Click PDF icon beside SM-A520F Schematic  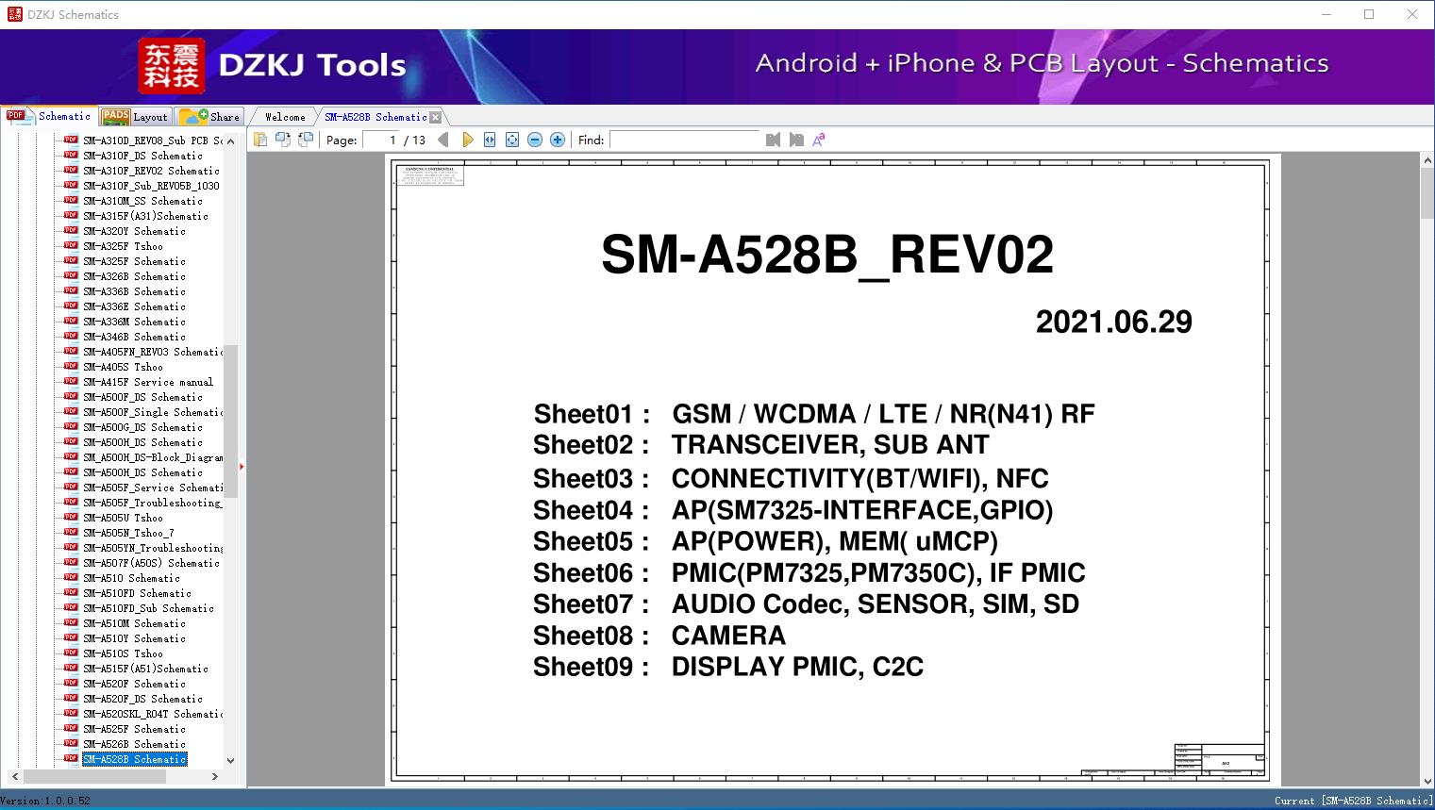click(x=71, y=684)
